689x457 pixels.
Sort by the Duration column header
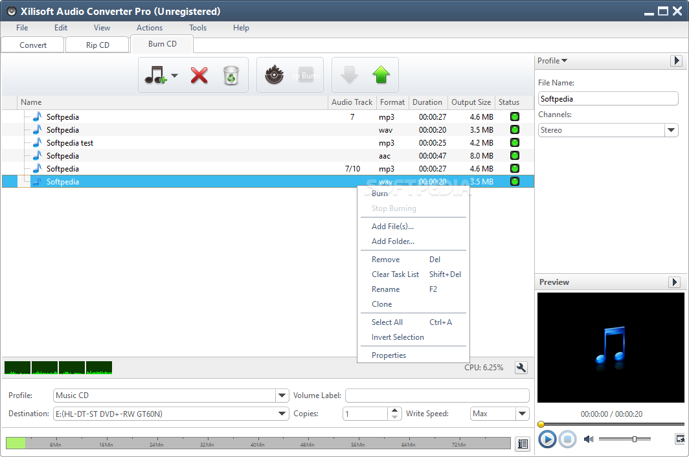click(x=427, y=102)
